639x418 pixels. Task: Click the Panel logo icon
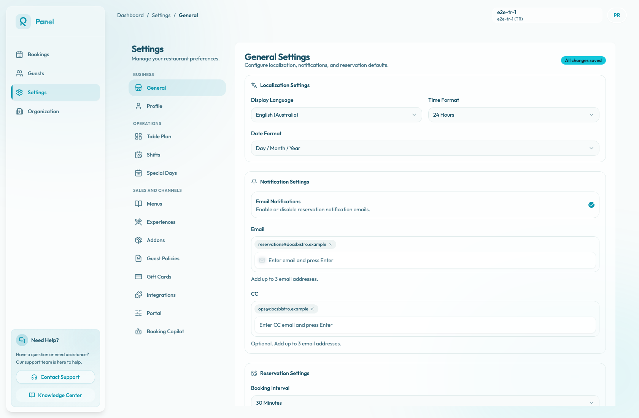23,22
